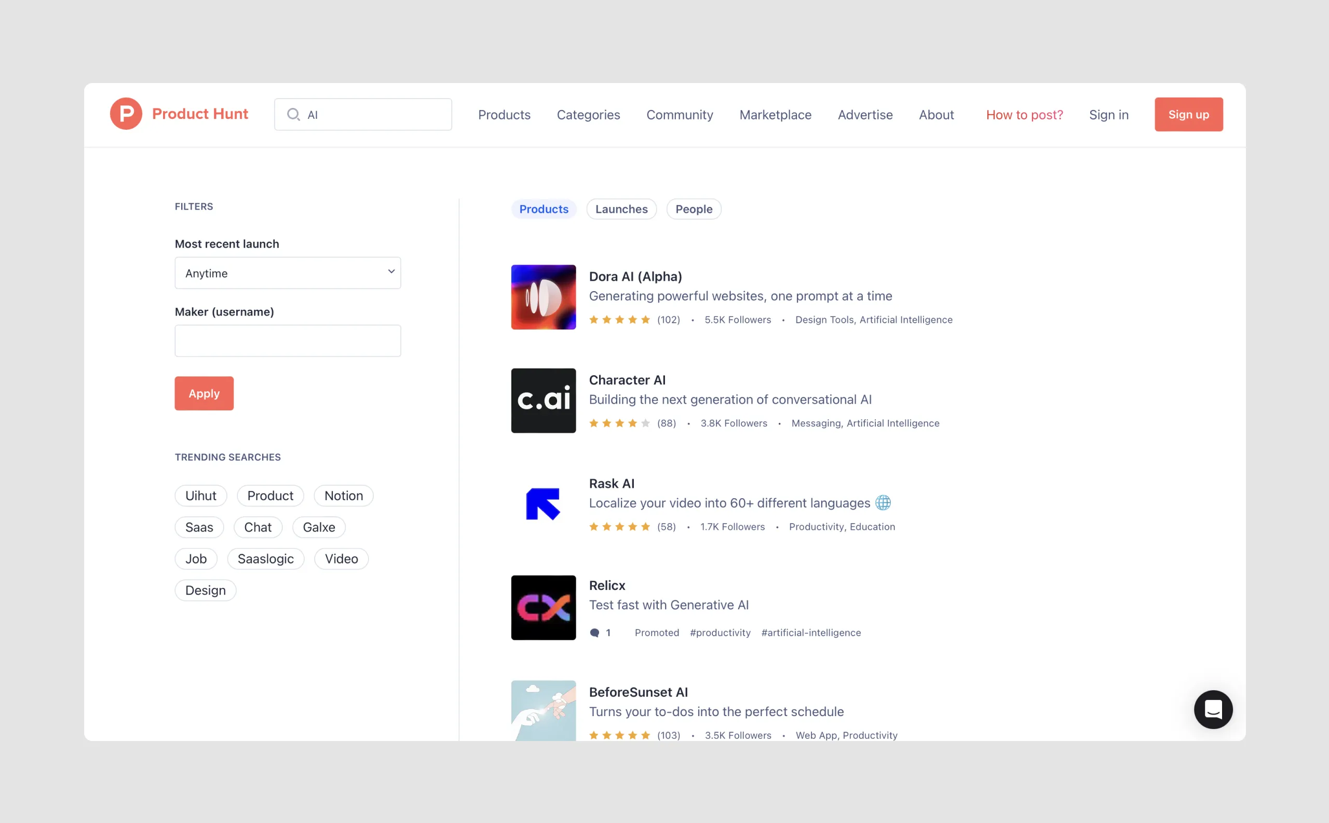1329x823 pixels.
Task: Click the star rating of Dora AI
Action: pyautogui.click(x=619, y=320)
